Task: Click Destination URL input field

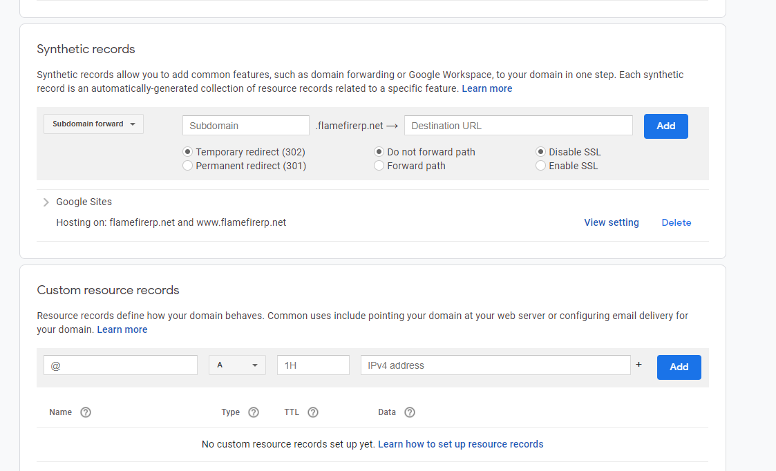Action: point(518,126)
